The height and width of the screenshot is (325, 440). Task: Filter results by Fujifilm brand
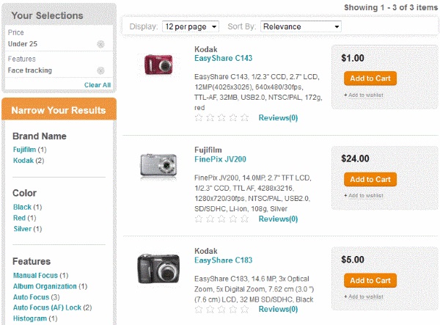click(24, 150)
